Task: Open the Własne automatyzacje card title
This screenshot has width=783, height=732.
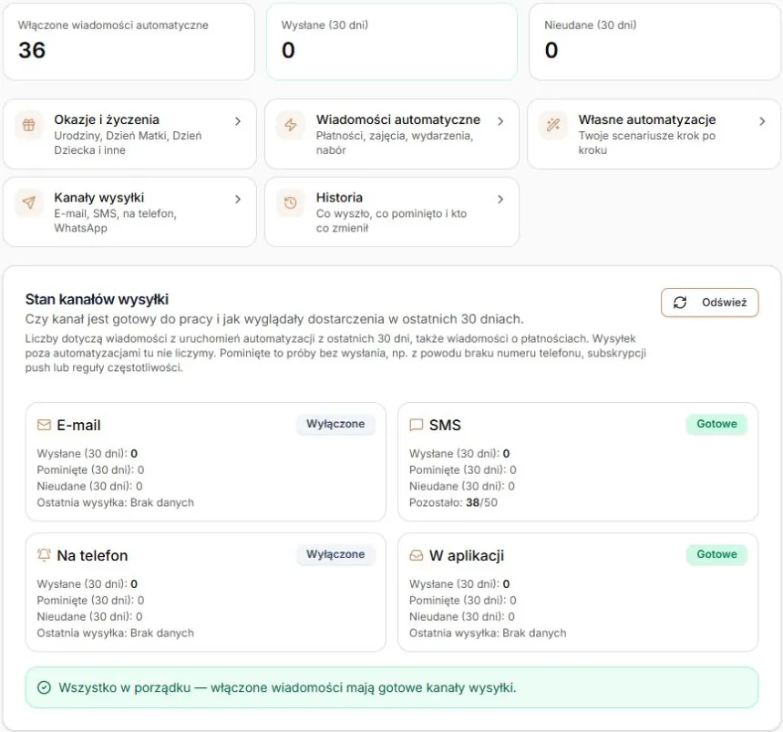Action: point(646,119)
